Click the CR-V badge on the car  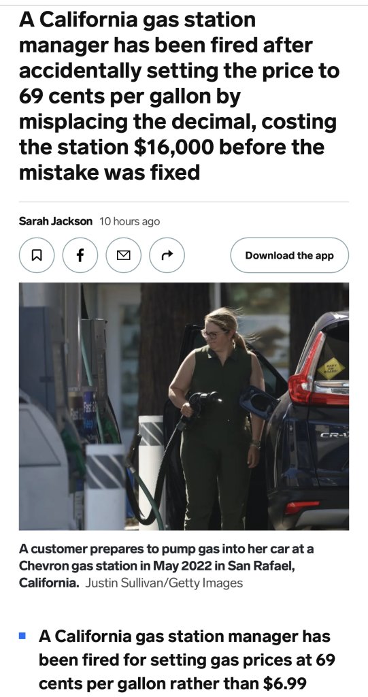pyautogui.click(x=335, y=436)
